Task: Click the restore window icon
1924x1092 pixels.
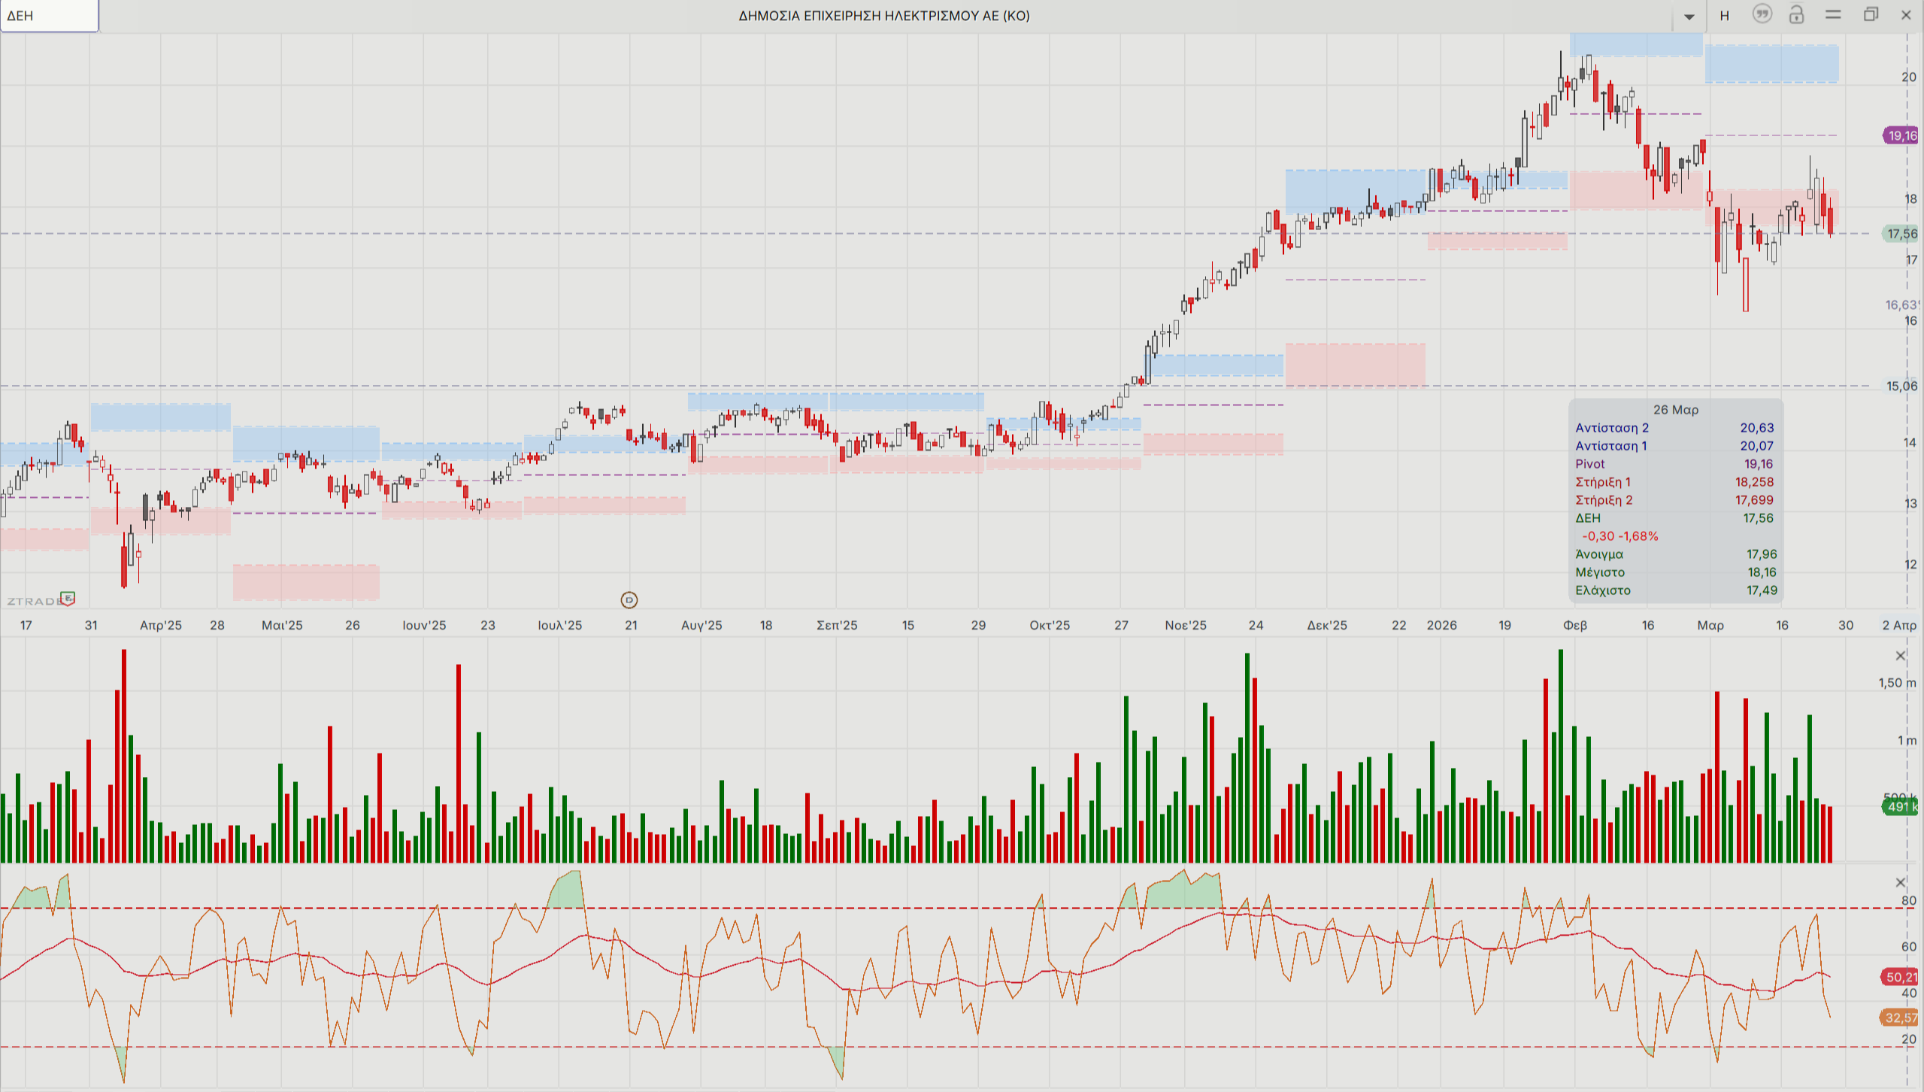Action: click(x=1871, y=14)
